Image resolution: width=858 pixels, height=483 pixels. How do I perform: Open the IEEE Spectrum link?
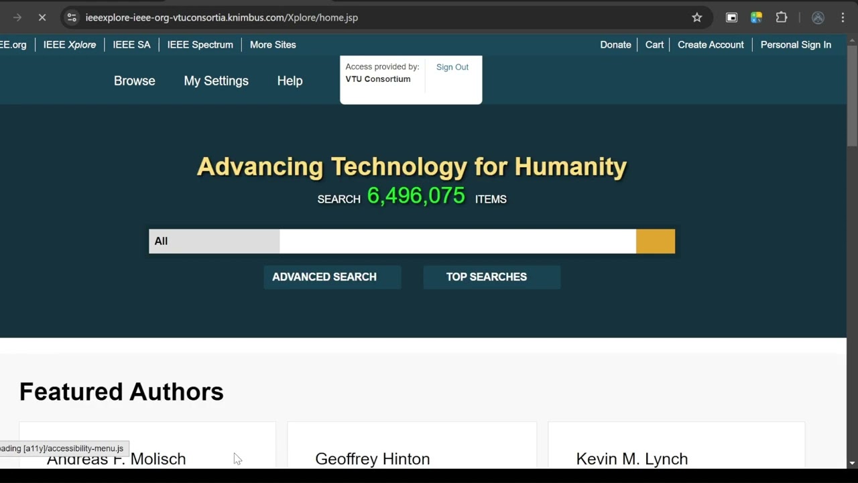(200, 45)
